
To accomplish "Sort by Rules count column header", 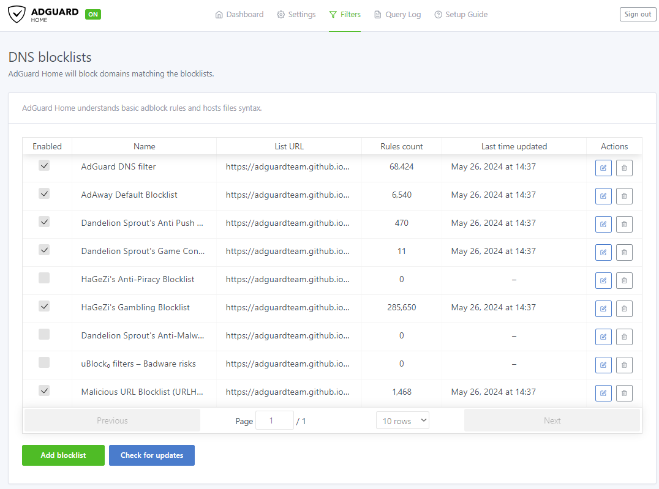I will [x=401, y=146].
